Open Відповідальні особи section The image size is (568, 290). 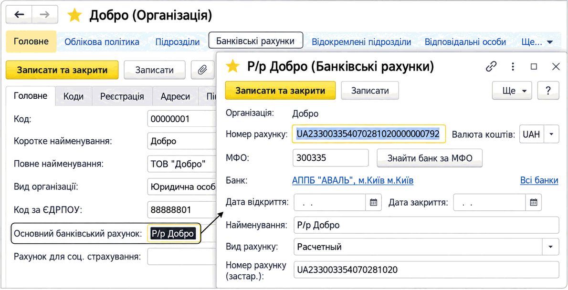(465, 42)
